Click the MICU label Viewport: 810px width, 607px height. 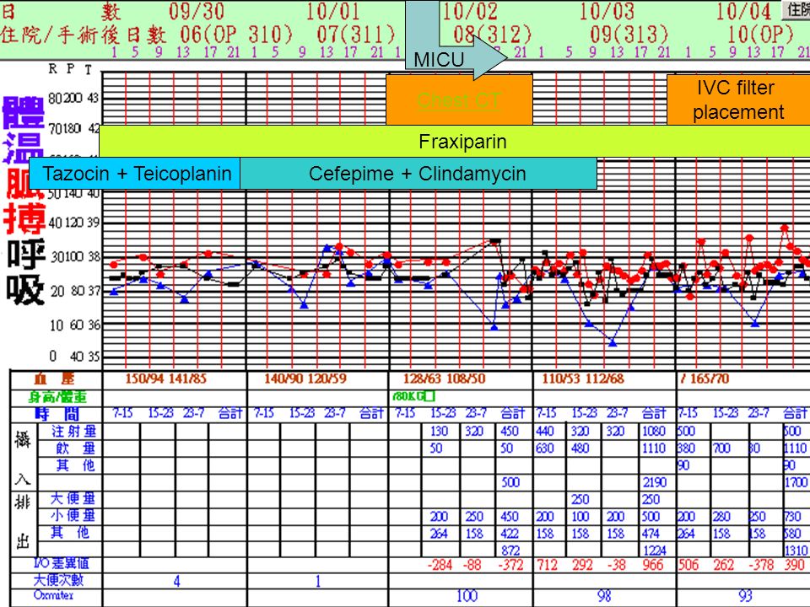pyautogui.click(x=439, y=60)
